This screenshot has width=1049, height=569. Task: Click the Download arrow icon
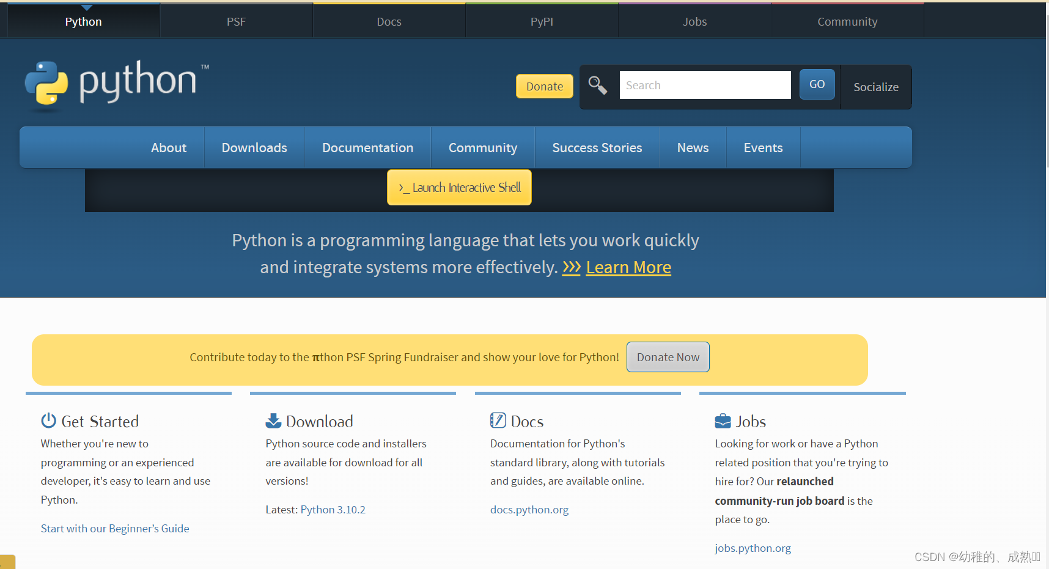(273, 420)
